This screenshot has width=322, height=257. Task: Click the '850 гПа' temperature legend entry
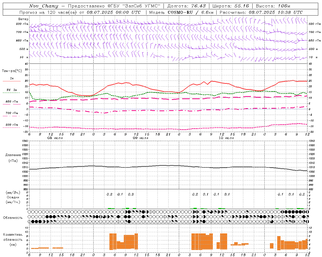tap(12, 102)
